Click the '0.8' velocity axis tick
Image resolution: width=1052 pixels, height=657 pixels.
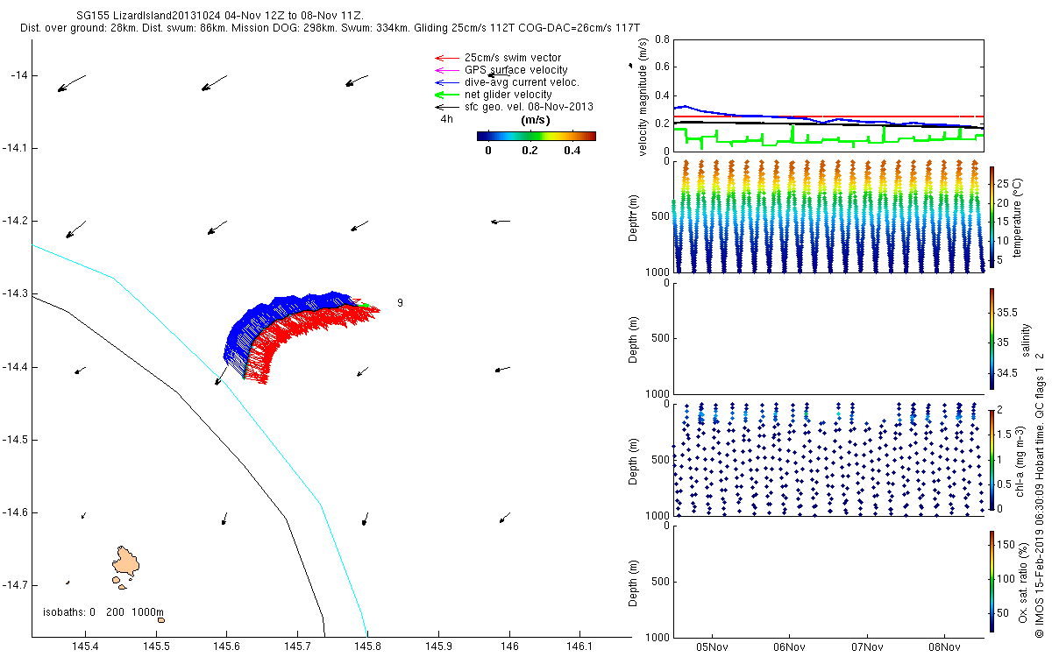[663, 39]
